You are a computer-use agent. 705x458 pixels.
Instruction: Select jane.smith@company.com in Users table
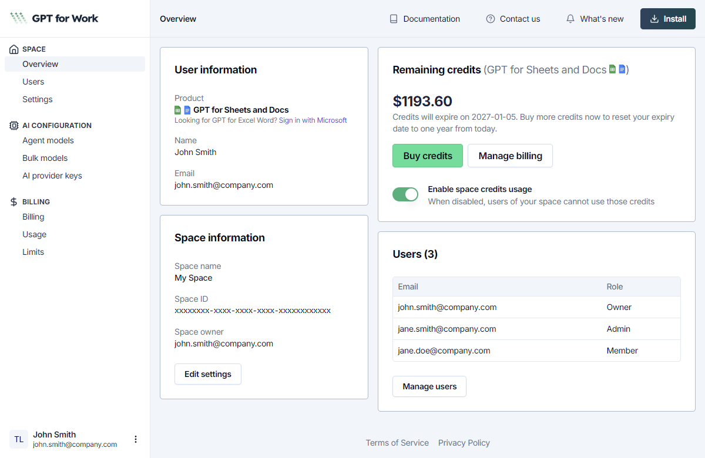[x=536, y=329]
